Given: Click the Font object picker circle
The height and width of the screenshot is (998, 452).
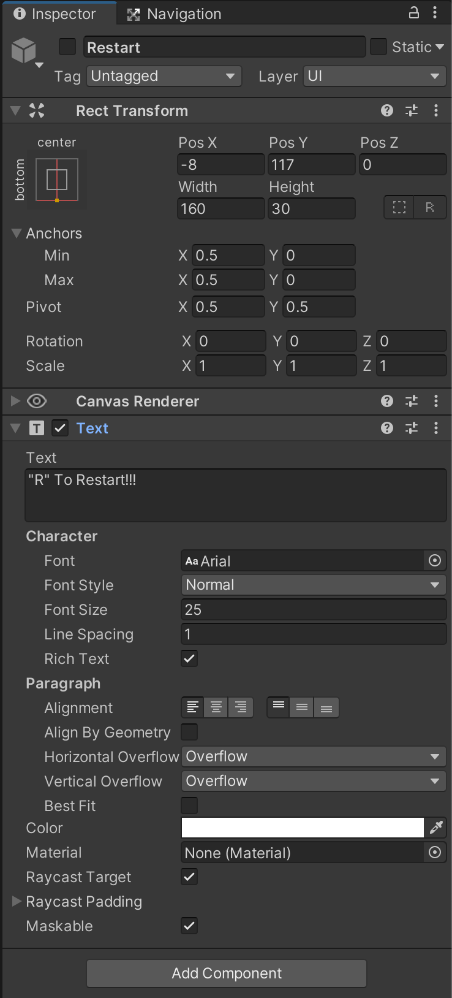Looking at the screenshot, I should point(434,560).
